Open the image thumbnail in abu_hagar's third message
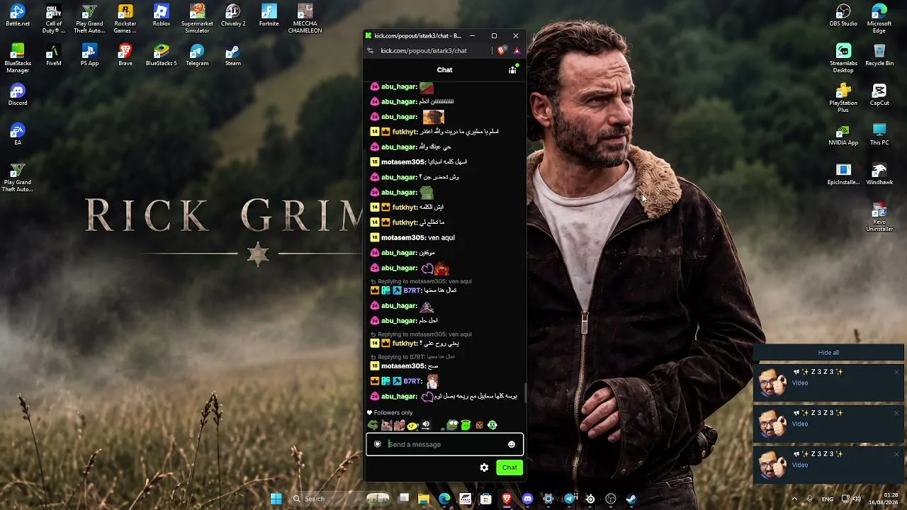The width and height of the screenshot is (907, 510). 433,117
